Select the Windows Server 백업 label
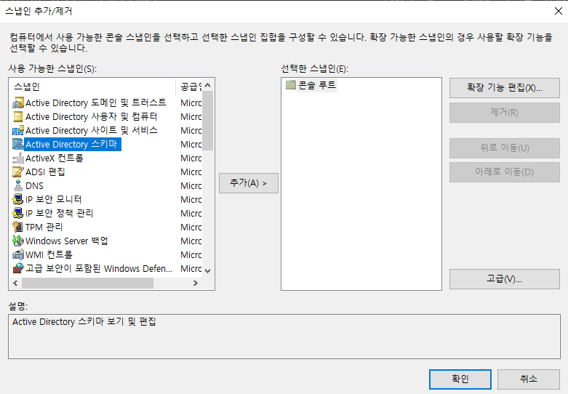Image resolution: width=568 pixels, height=394 pixels. click(67, 241)
